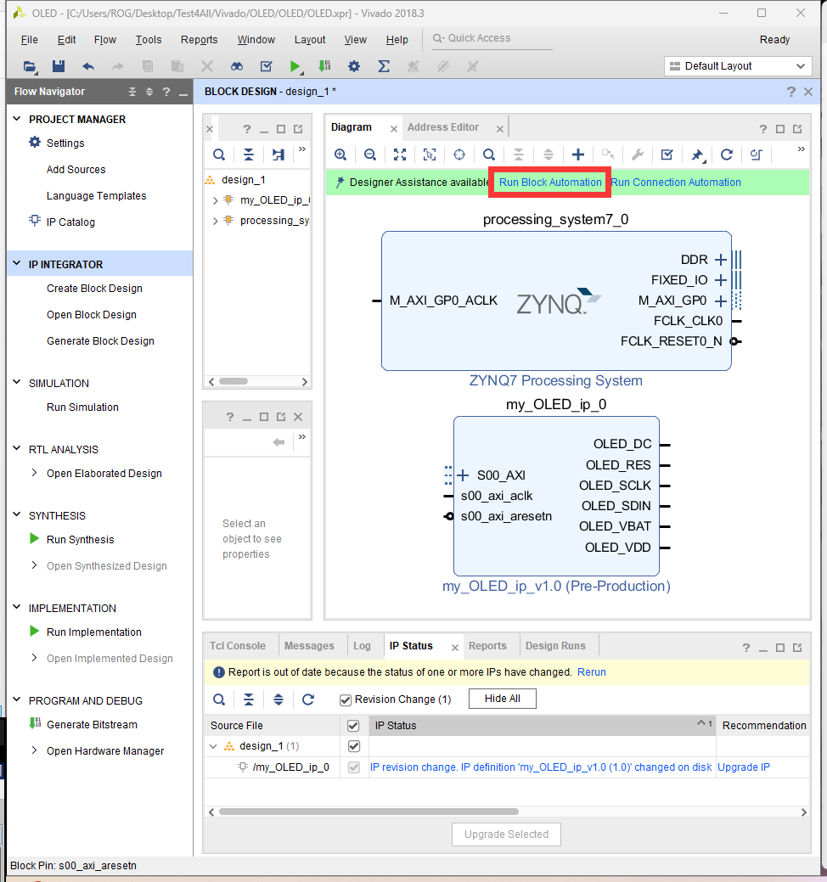Click the Sigma icon in the main toolbar
The image size is (827, 882).
(x=384, y=66)
